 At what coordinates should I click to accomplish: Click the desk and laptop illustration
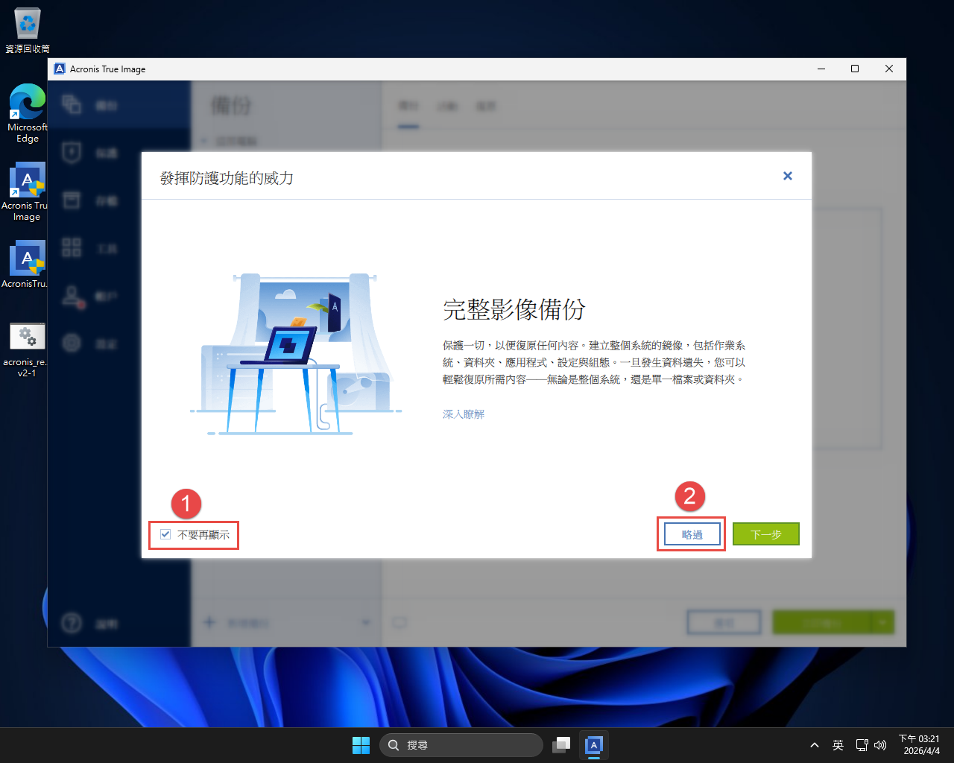click(296, 354)
